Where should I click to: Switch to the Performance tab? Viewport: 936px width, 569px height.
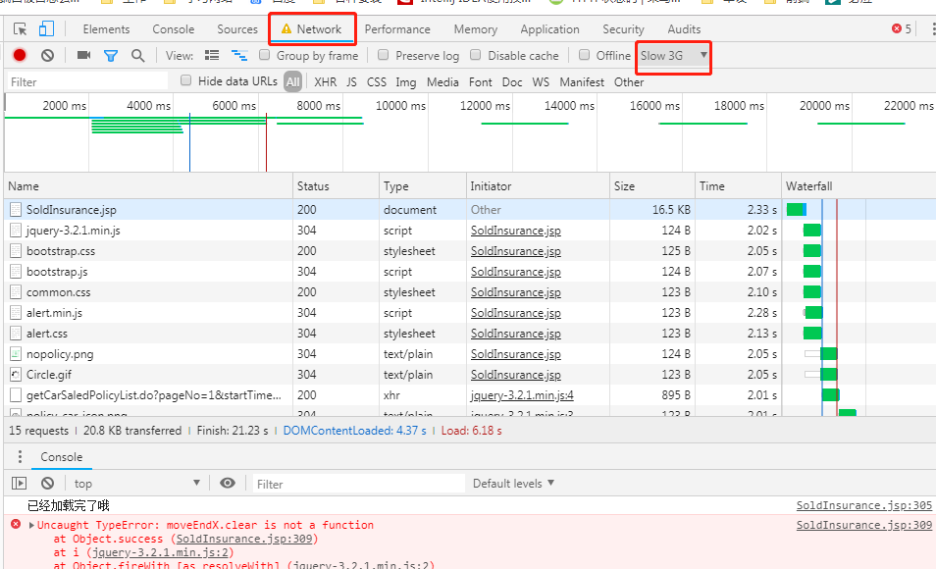pos(397,29)
